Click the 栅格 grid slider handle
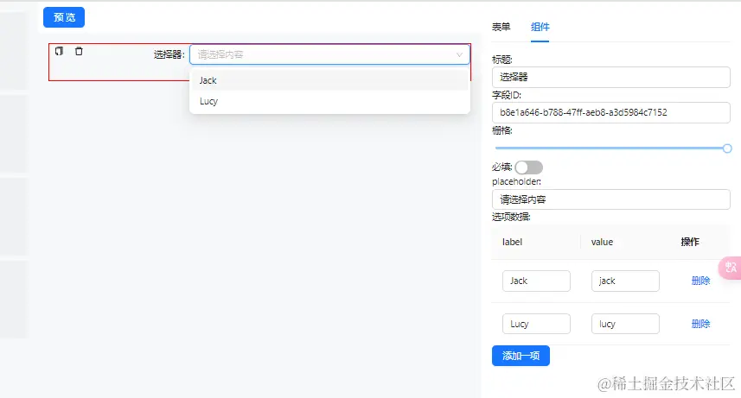The width and height of the screenshot is (741, 398). click(727, 148)
